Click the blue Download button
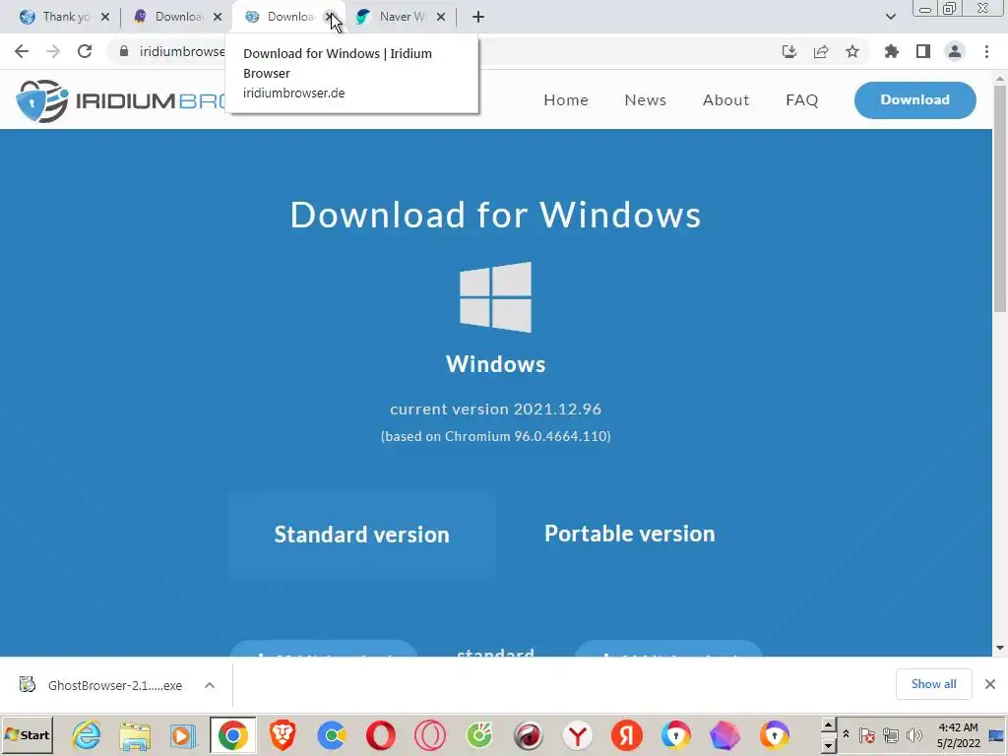 (x=914, y=100)
